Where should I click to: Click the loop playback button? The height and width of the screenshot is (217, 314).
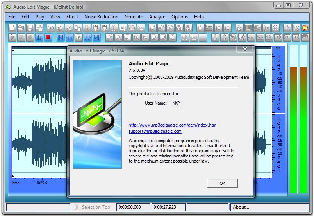click(21, 37)
